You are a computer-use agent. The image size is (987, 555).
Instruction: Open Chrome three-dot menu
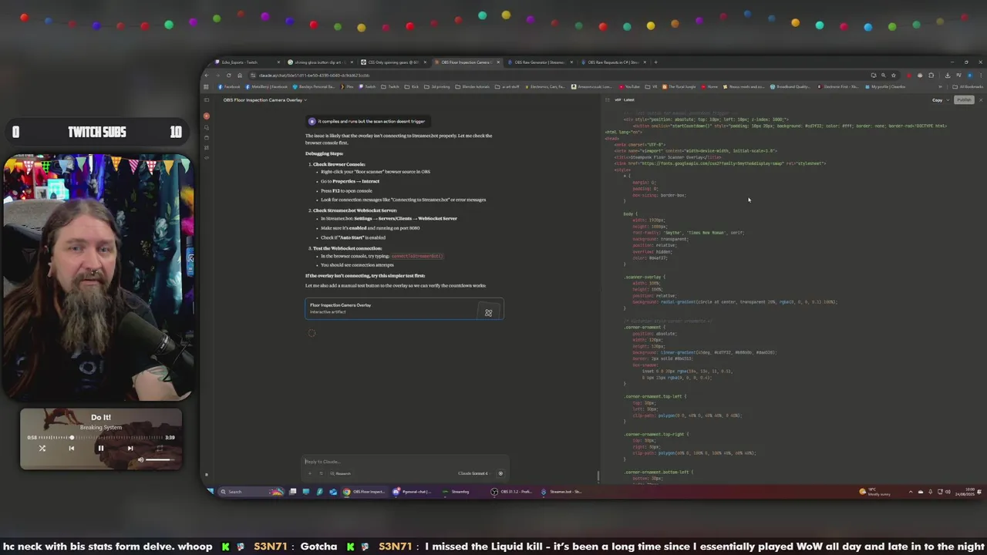979,75
